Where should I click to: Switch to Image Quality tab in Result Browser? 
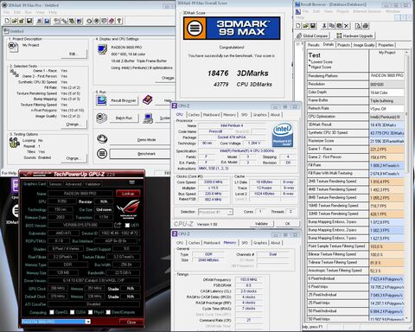click(x=364, y=45)
